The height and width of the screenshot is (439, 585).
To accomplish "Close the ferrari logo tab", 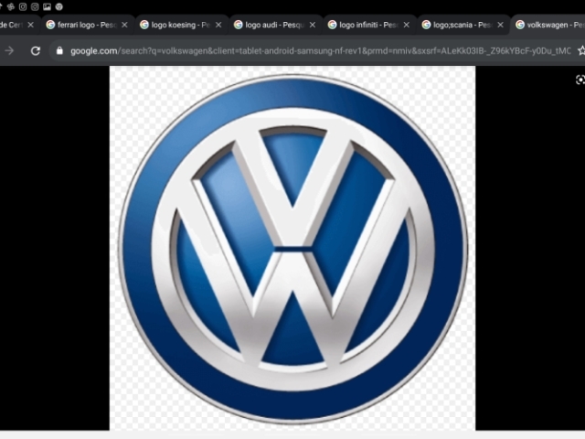I will point(124,25).
